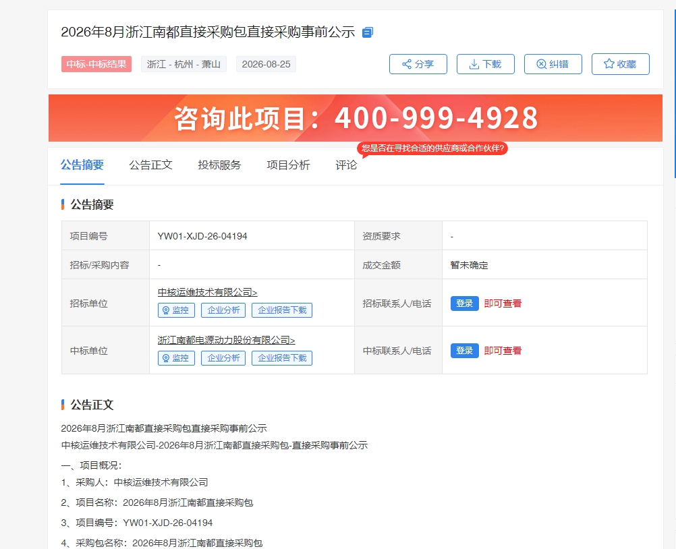Click the star icon in 收藏

point(609,64)
